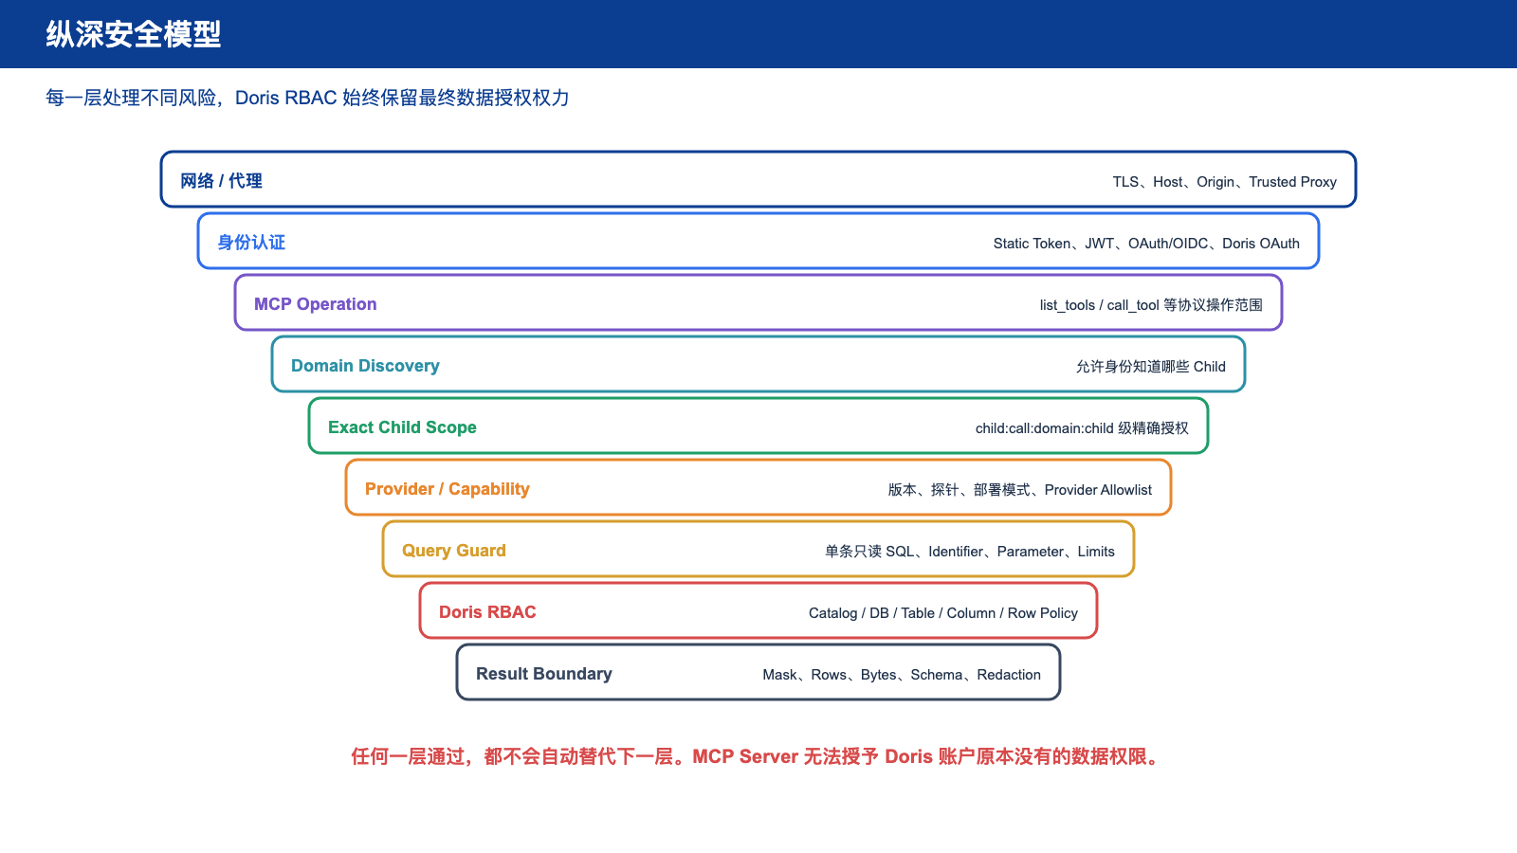Click the MCP Operation layer label

315,304
